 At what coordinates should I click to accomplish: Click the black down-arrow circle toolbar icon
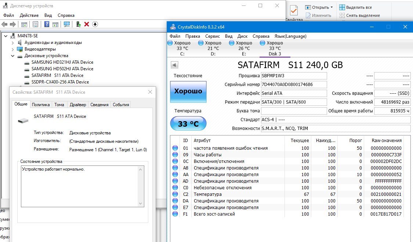pos(95,24)
